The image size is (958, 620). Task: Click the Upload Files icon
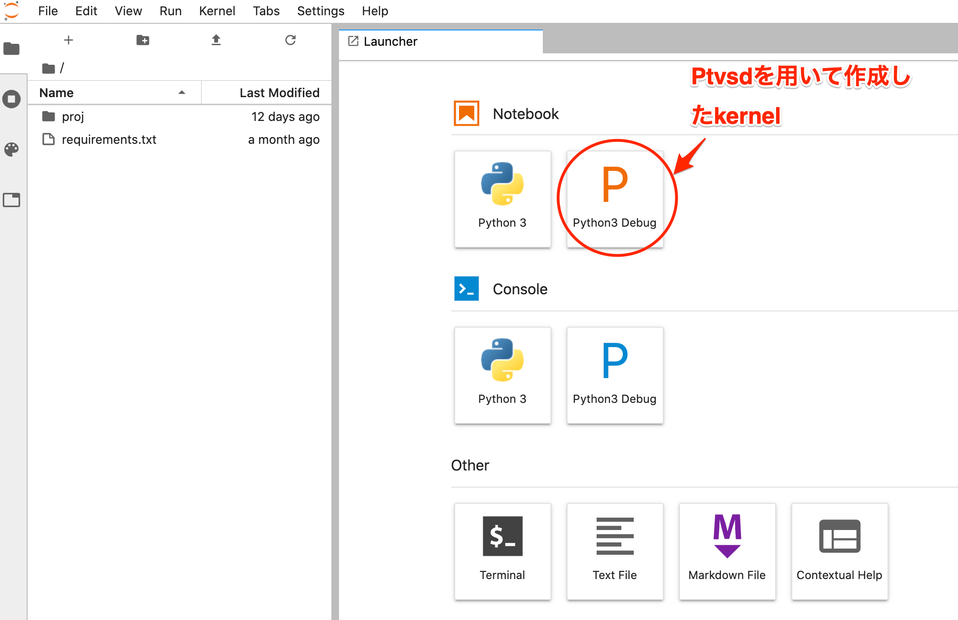pos(216,40)
